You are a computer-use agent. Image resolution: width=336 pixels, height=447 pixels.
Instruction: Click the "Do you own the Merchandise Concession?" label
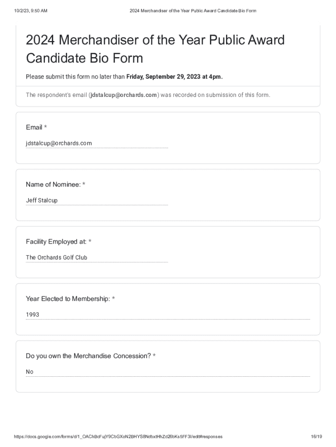88,356
